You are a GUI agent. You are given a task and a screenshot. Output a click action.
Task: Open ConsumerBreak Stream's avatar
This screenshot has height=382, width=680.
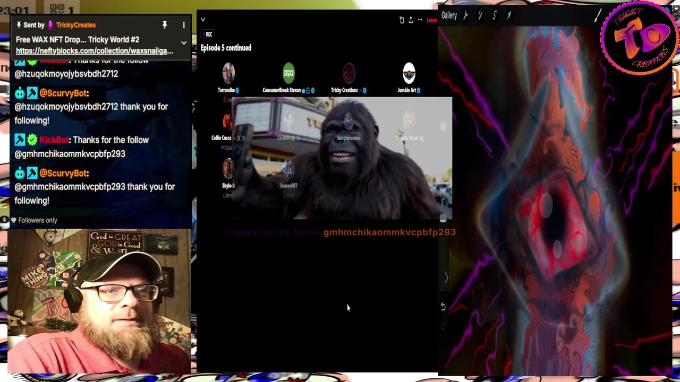(x=288, y=73)
